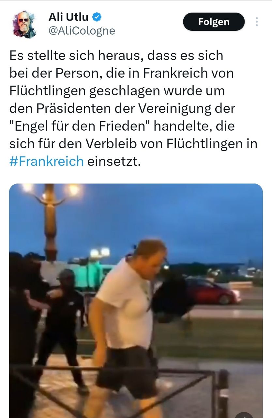Image resolution: width=272 pixels, height=418 pixels.
Task: Open the #Frankreich hashtag link
Action: click(x=46, y=161)
